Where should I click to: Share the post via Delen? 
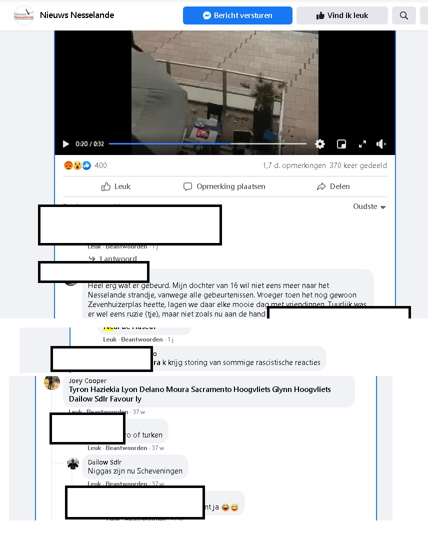(x=333, y=186)
